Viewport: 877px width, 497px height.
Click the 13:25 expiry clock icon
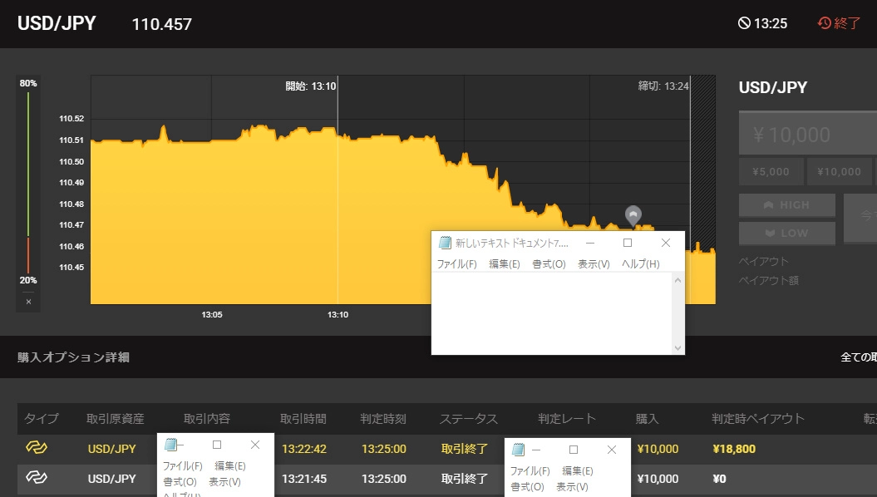(x=744, y=23)
